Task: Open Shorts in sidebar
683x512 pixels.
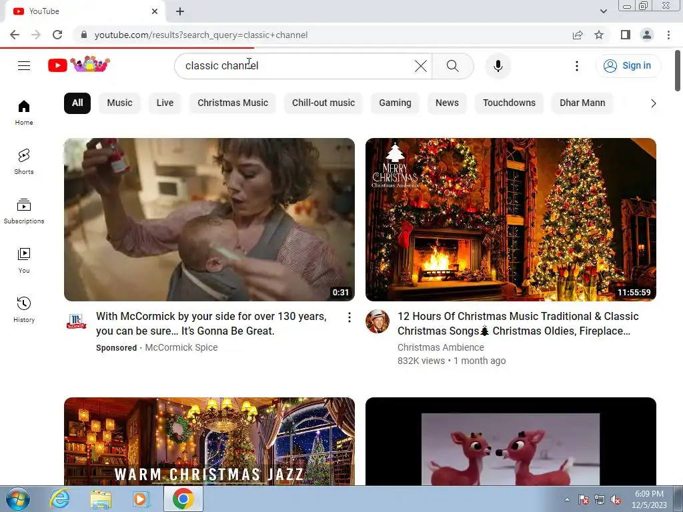Action: tap(24, 161)
